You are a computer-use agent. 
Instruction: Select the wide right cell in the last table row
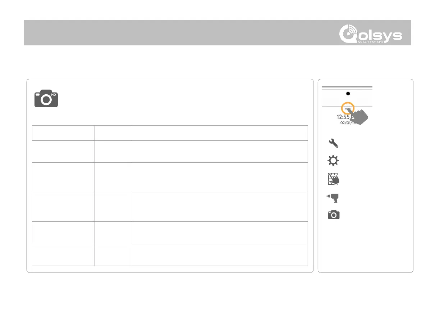click(x=220, y=255)
